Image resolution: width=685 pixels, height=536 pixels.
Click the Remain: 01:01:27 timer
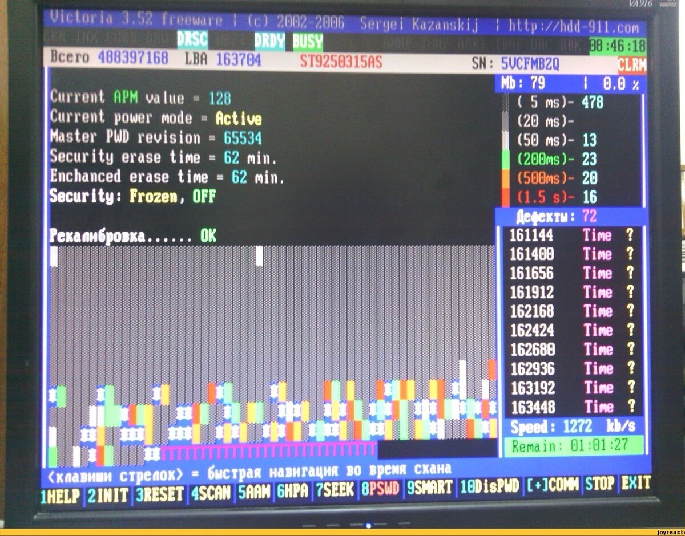573,446
